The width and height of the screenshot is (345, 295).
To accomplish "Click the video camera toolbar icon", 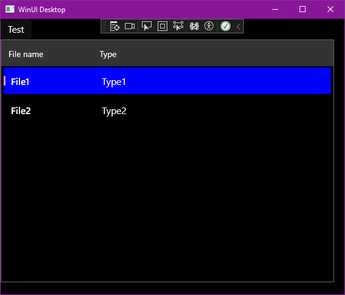I will click(130, 27).
